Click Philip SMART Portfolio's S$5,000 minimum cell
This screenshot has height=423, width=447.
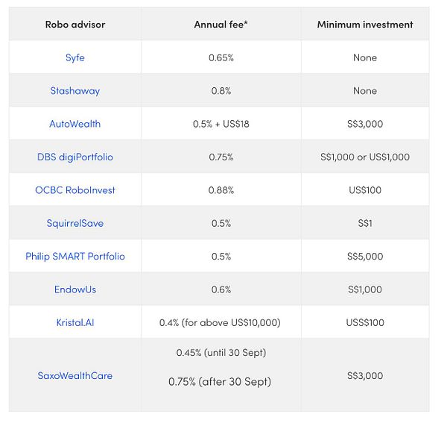coord(365,256)
